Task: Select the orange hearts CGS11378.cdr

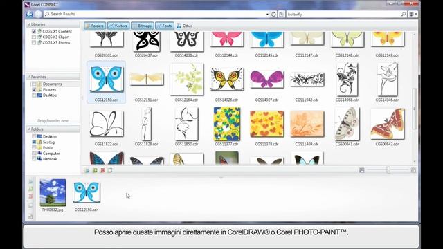Action: coord(267,124)
